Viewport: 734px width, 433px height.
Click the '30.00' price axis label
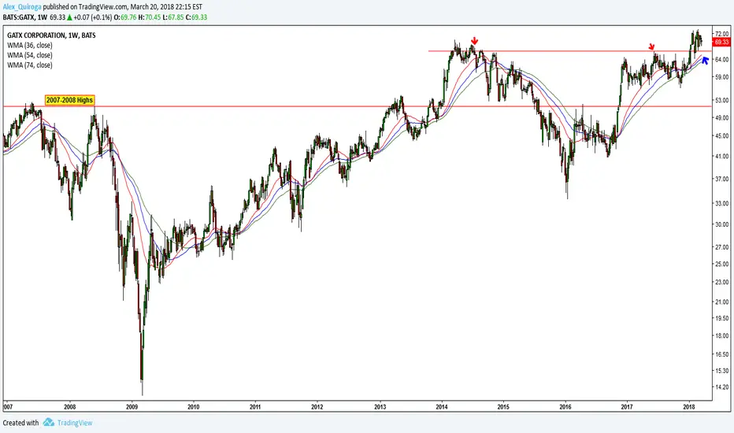(x=722, y=224)
